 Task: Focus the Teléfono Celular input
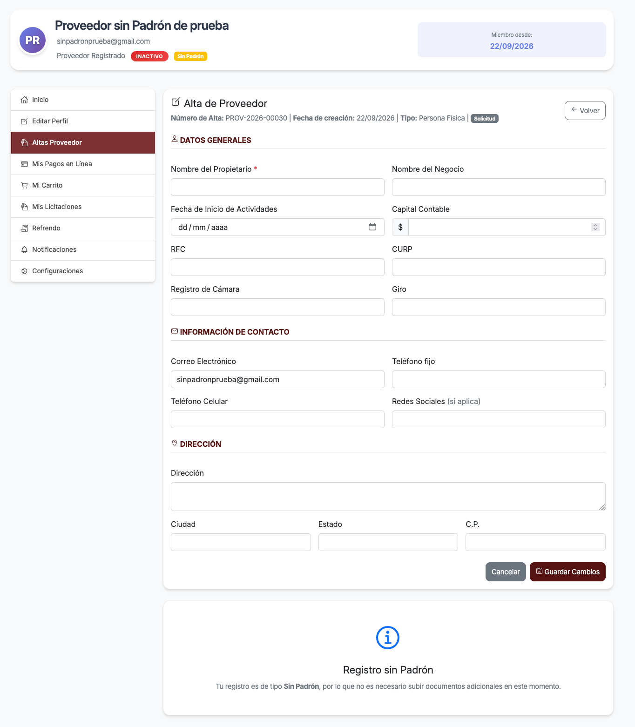pyautogui.click(x=277, y=419)
